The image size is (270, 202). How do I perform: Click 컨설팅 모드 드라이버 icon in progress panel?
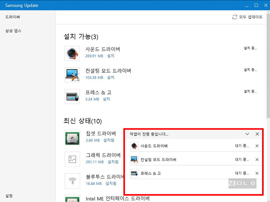[x=134, y=160]
